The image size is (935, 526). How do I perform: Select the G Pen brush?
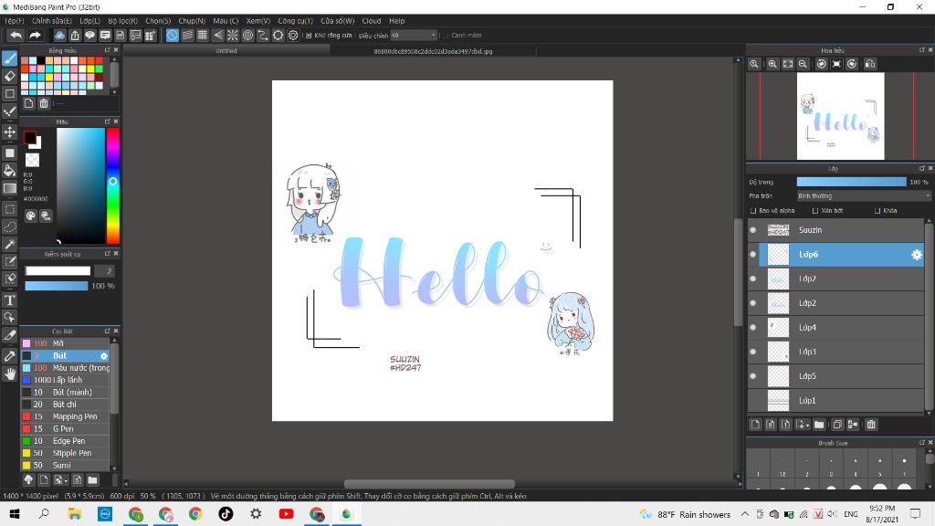[66, 429]
